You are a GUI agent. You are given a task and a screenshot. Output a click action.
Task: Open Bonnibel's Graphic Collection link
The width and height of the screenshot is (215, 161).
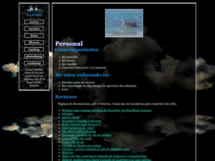point(82,121)
